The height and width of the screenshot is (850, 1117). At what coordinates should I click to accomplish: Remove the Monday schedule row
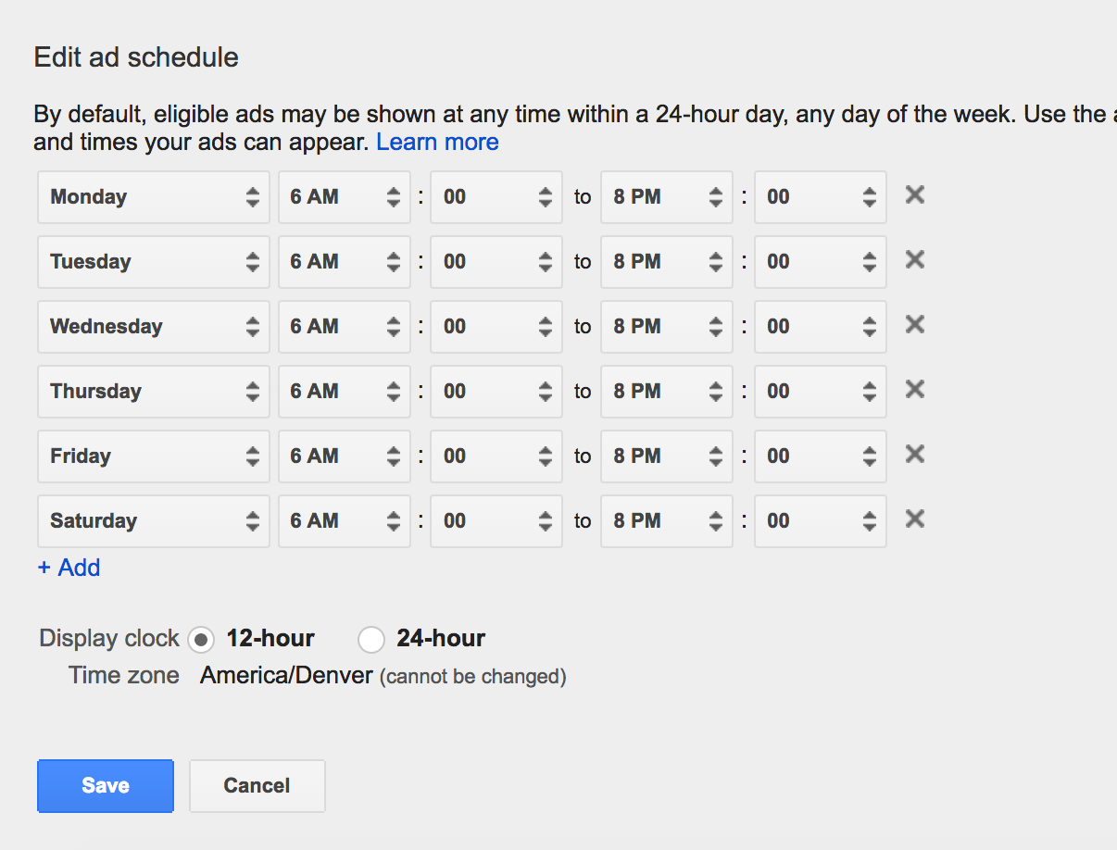point(913,195)
